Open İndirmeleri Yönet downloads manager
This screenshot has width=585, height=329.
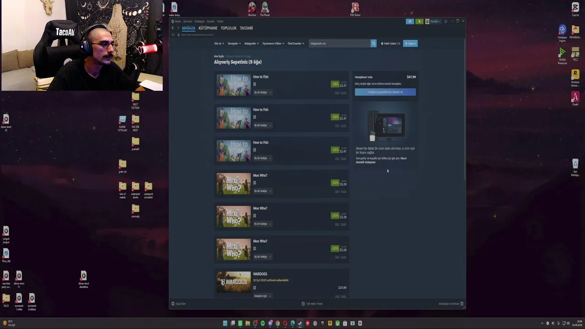pos(312,304)
